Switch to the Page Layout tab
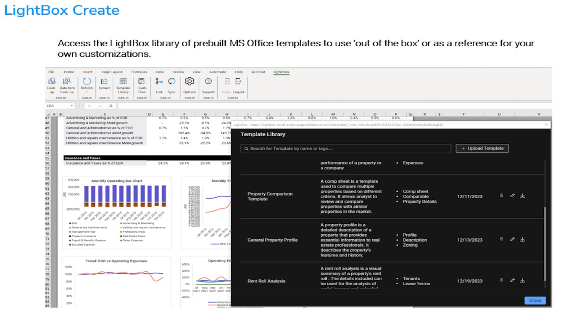This screenshot has height=323, width=574. (112, 72)
